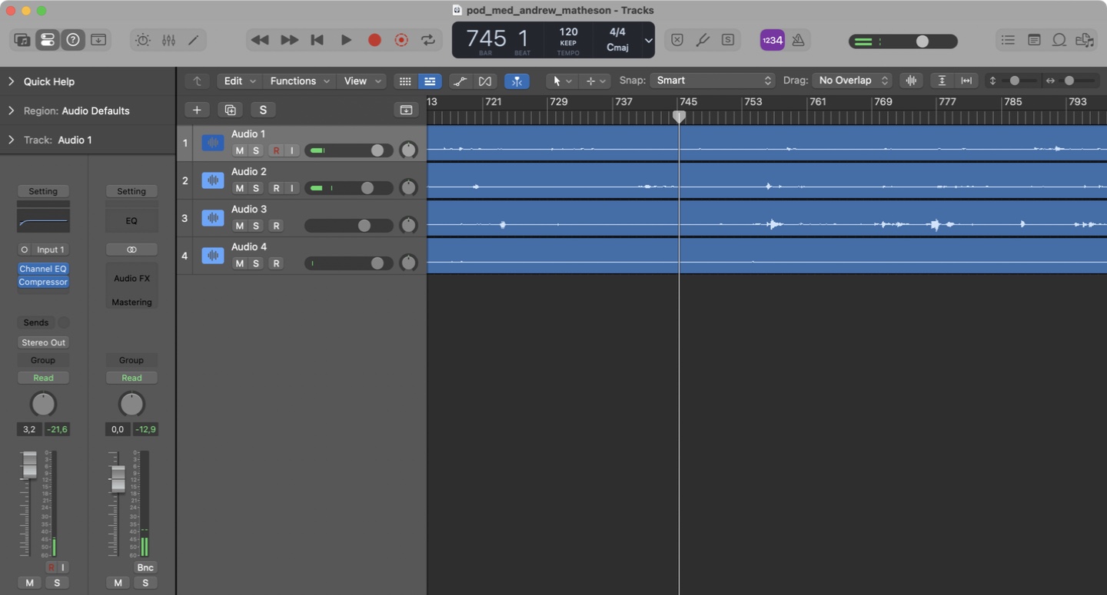
Task: Open the Functions menu
Action: click(300, 81)
